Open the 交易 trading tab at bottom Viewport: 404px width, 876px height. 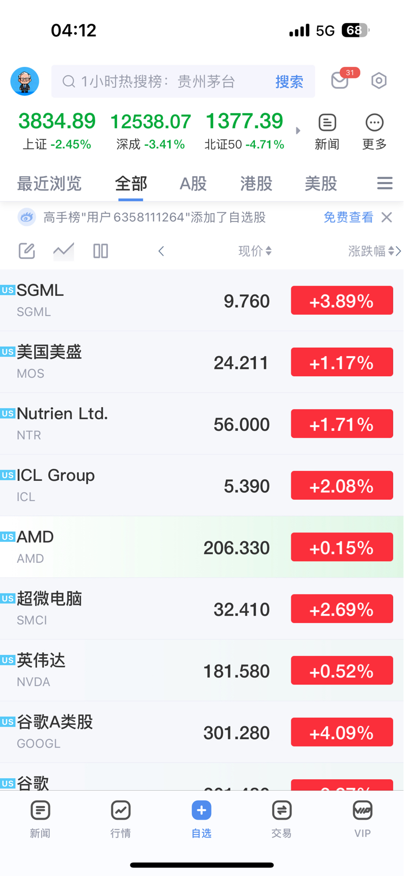click(x=282, y=818)
